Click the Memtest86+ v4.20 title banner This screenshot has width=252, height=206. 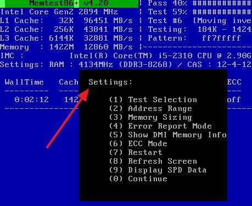(x=69, y=3)
